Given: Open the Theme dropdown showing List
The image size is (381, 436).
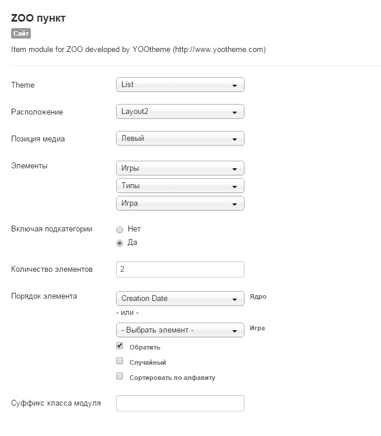Looking at the screenshot, I should (180, 85).
